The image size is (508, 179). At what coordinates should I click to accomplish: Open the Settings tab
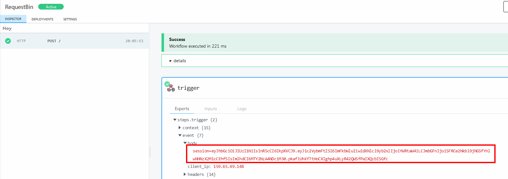70,19
